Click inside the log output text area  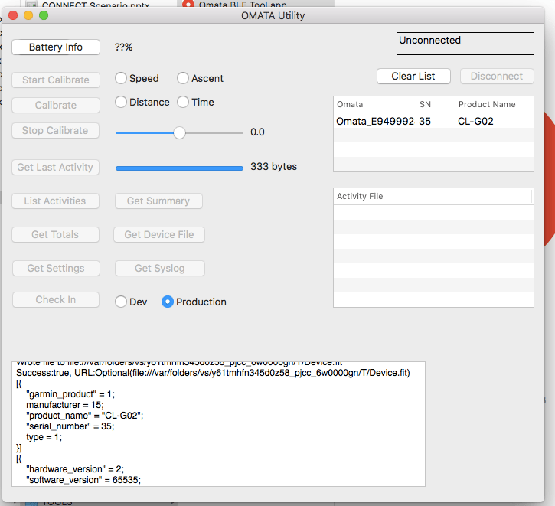click(x=218, y=424)
